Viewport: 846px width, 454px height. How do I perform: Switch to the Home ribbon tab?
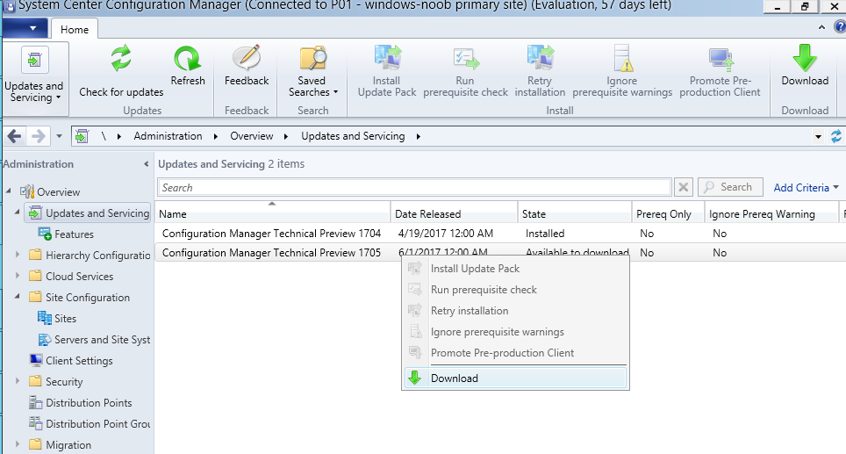[74, 30]
